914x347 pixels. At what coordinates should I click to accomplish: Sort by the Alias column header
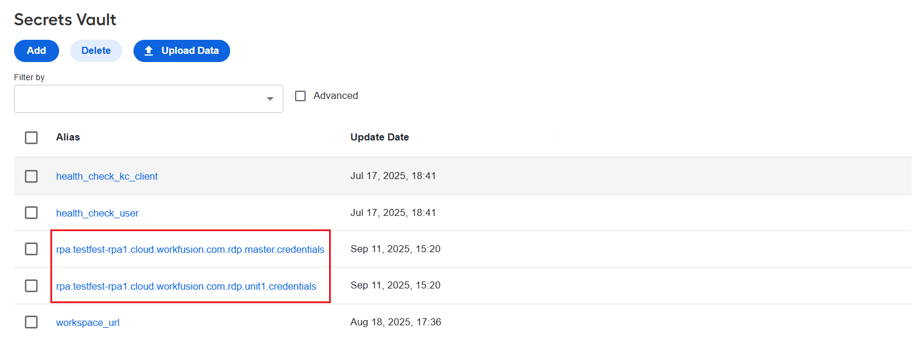[x=68, y=138]
